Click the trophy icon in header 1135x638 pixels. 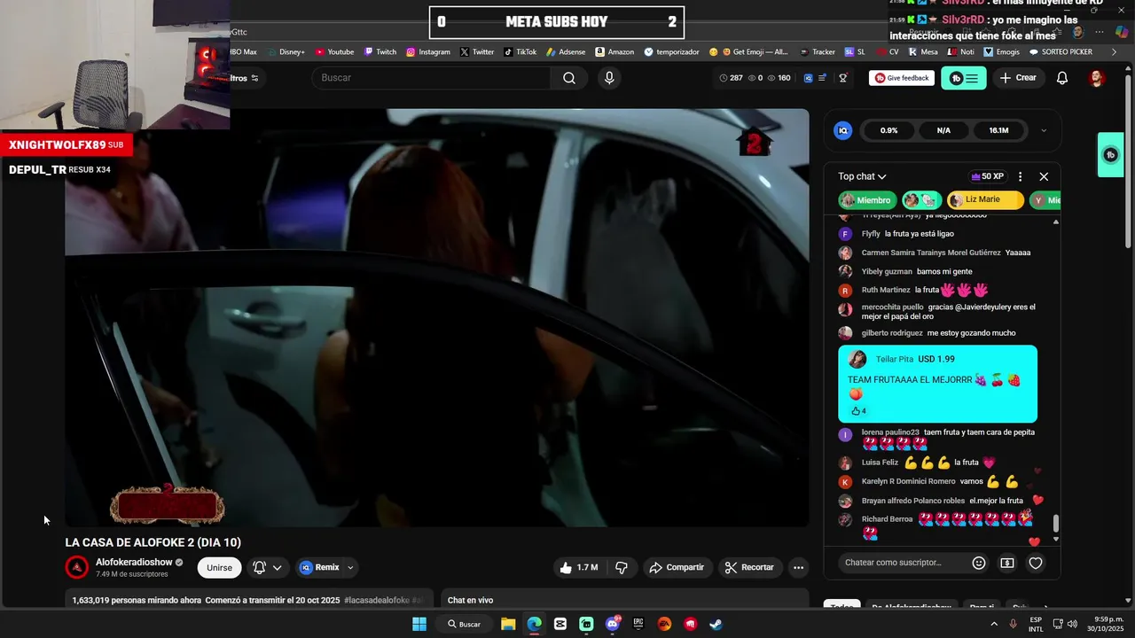(843, 78)
